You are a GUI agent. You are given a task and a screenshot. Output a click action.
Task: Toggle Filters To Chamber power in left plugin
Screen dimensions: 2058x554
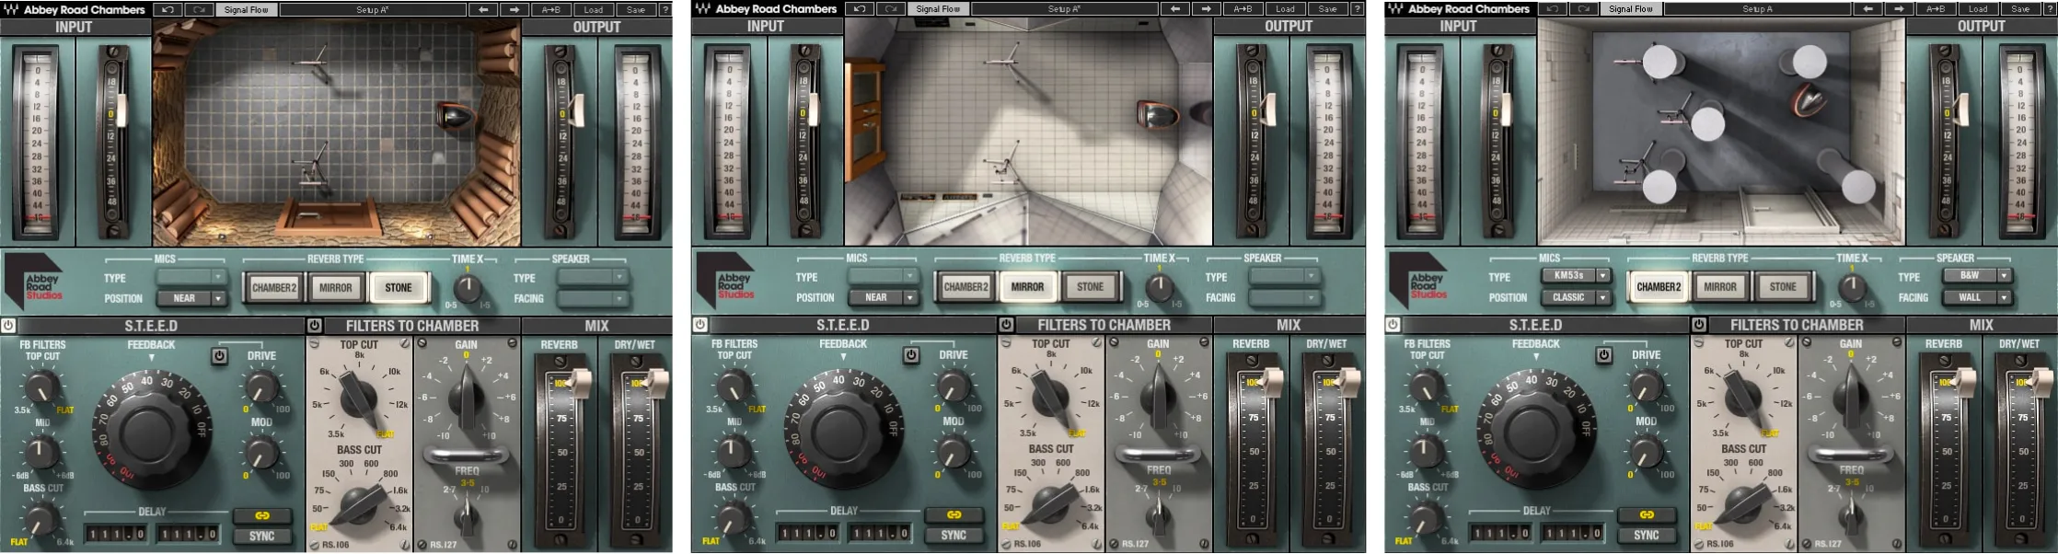[315, 326]
